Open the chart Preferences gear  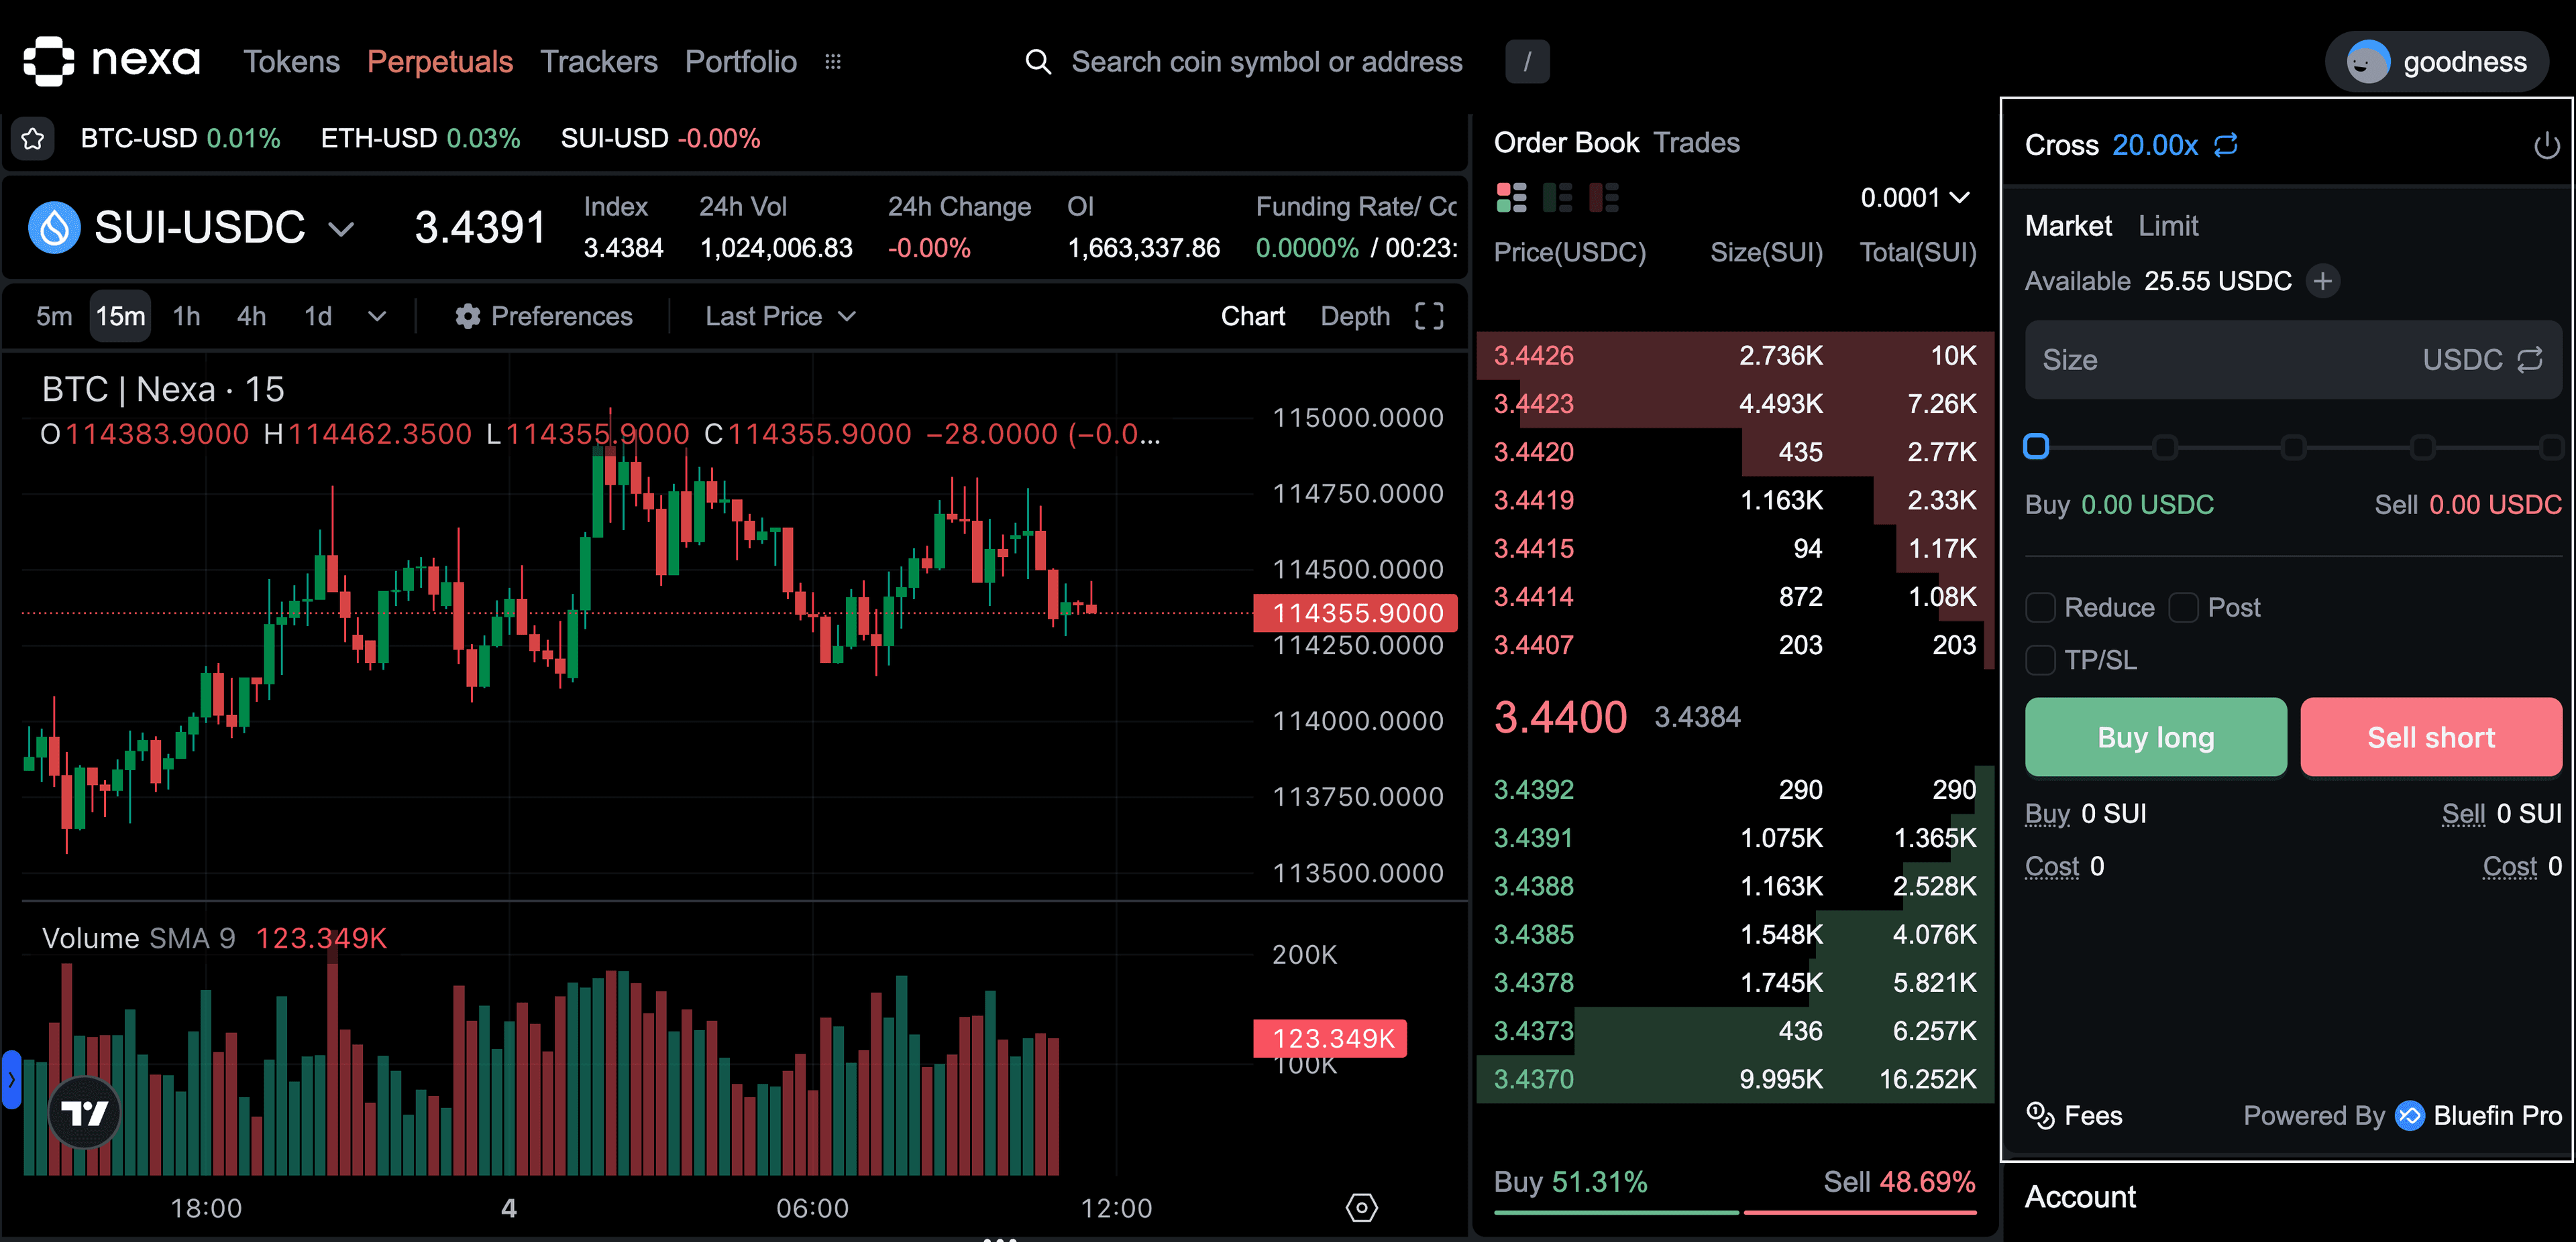pyautogui.click(x=467, y=316)
